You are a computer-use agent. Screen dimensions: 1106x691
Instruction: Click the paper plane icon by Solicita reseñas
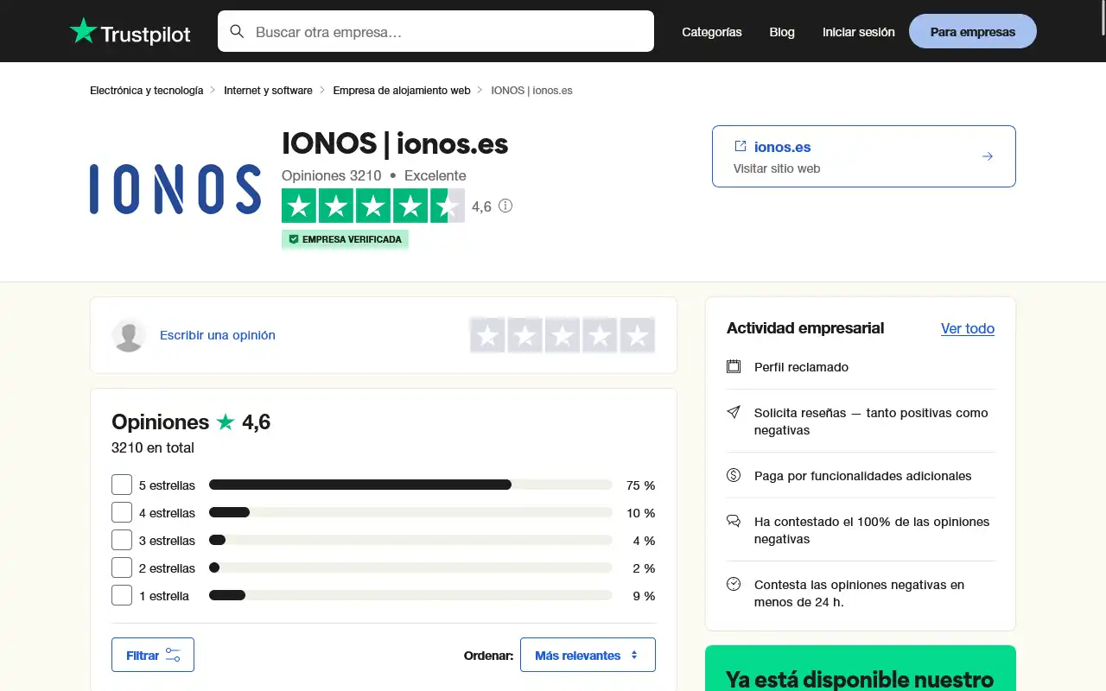[734, 412]
